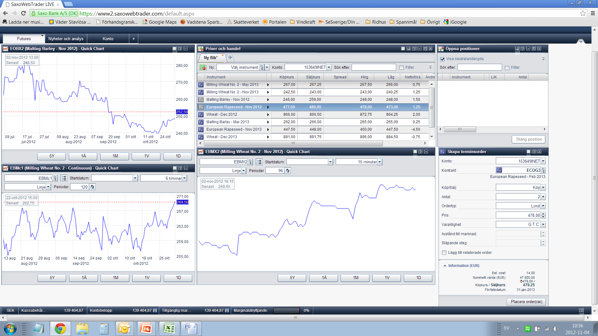Switch to the Konto tab
Viewport: 598px width, 336px height.
[x=108, y=39]
